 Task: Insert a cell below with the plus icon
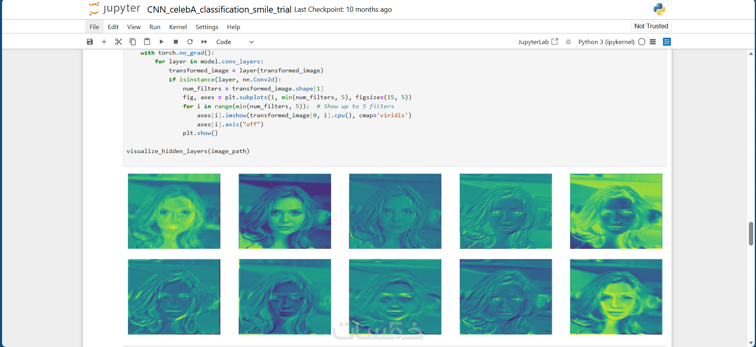point(104,42)
